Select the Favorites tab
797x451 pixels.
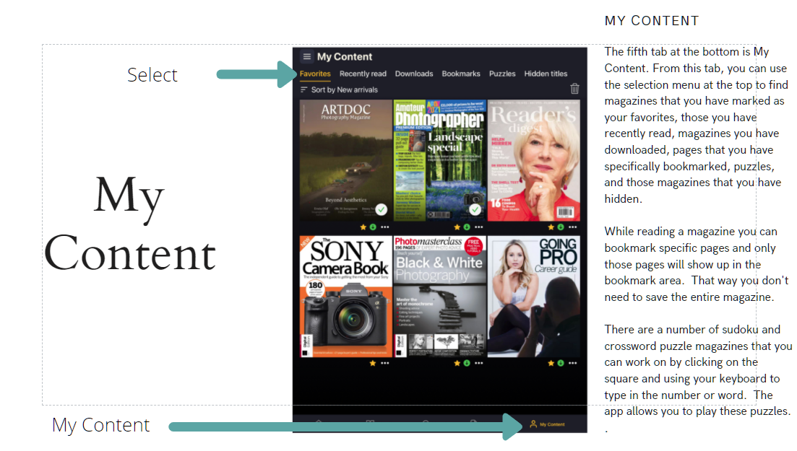click(x=314, y=74)
